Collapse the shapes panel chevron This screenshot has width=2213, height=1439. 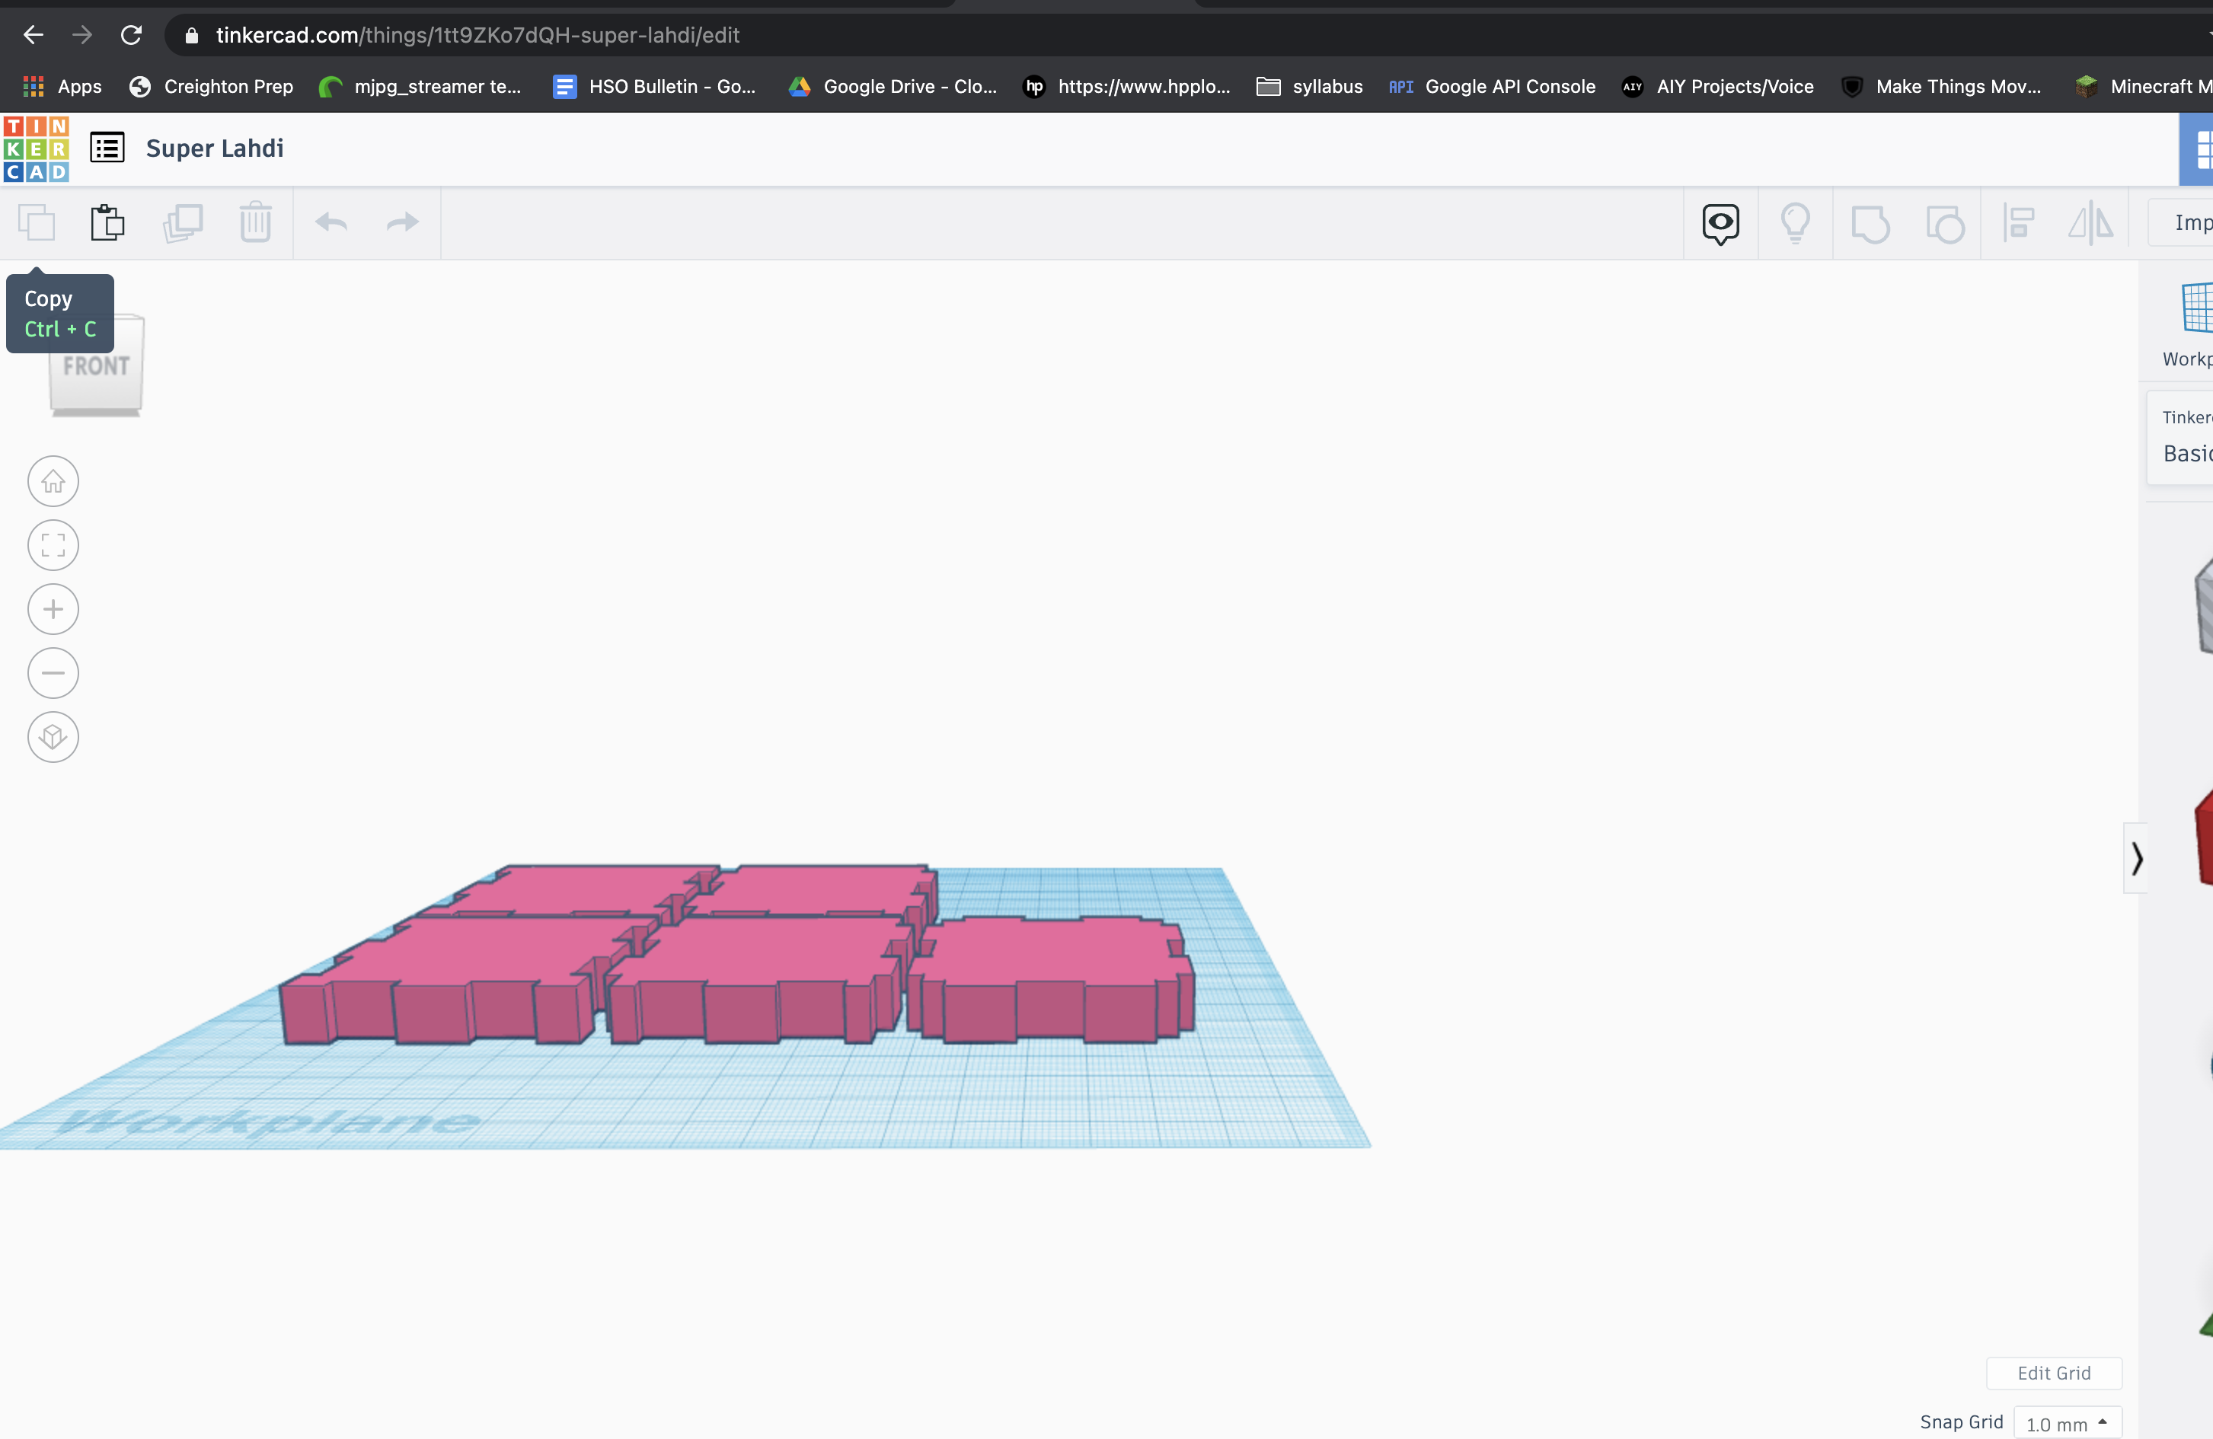click(x=2136, y=858)
